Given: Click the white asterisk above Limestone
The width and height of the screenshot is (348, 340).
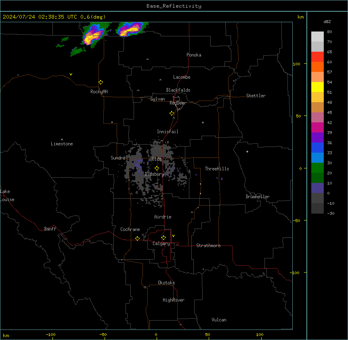Looking at the screenshot, I should coord(62,140).
